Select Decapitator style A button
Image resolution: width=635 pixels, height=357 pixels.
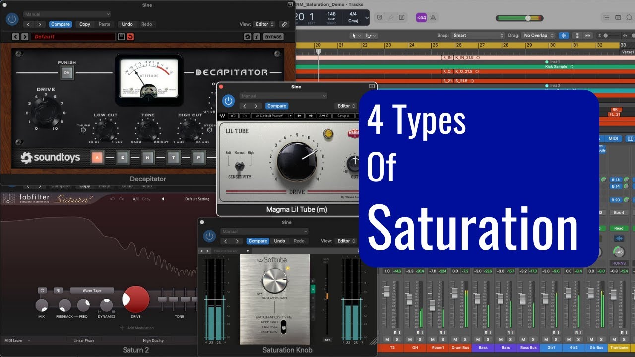(x=97, y=158)
